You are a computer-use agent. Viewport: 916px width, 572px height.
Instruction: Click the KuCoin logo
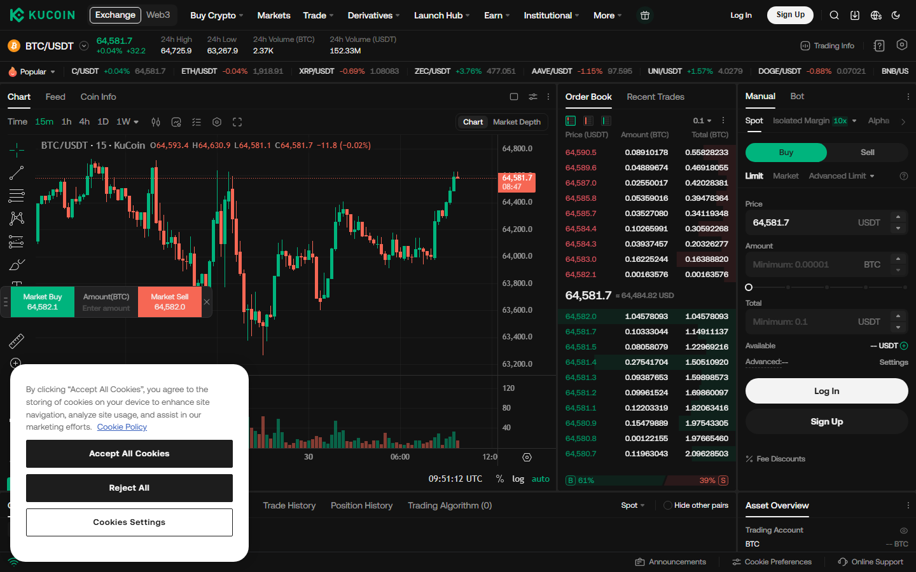point(43,15)
